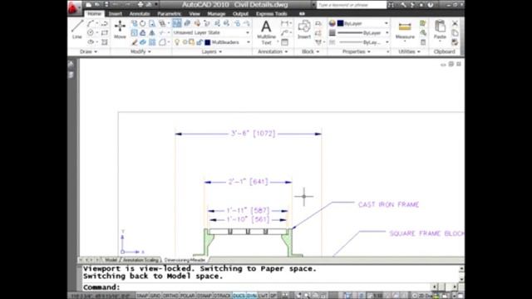The image size is (532, 299).
Task: Click the Match Properties paintbrush icon
Action: pyautogui.click(x=455, y=42)
